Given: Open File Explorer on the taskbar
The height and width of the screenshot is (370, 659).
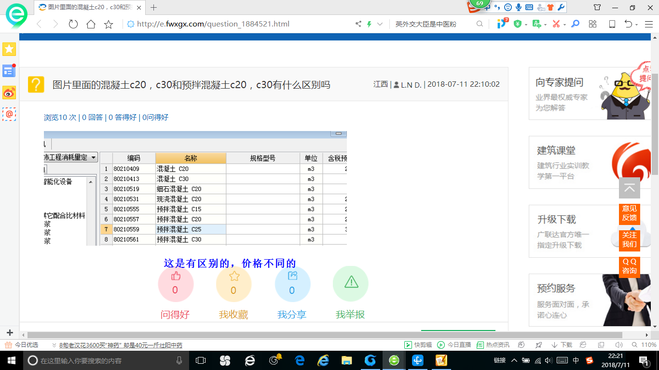Looking at the screenshot, I should pyautogui.click(x=346, y=360).
